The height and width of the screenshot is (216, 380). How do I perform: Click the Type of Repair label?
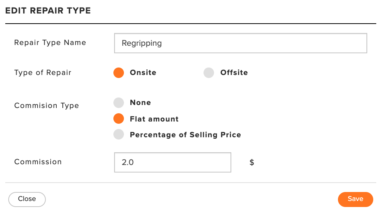point(43,73)
